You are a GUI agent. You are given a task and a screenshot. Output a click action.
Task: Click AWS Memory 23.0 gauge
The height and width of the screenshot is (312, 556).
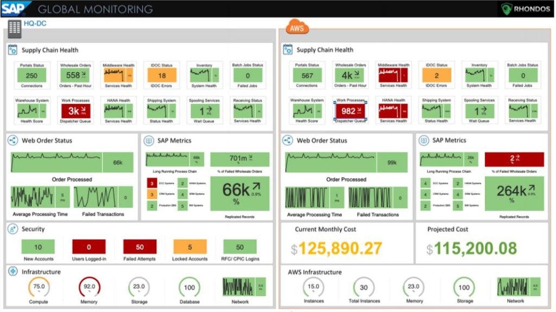pyautogui.click(x=414, y=287)
